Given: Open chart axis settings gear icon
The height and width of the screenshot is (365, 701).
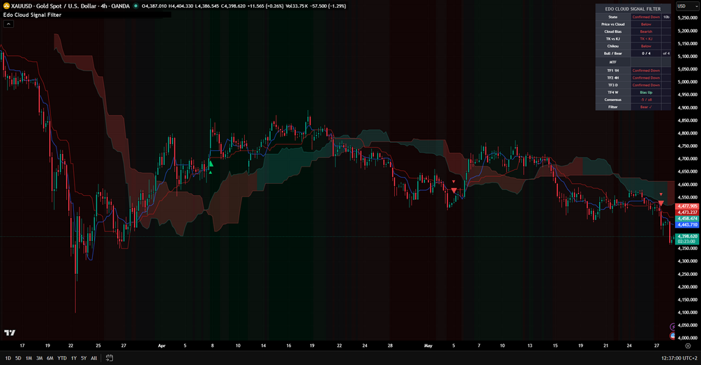Looking at the screenshot, I should pos(688,345).
